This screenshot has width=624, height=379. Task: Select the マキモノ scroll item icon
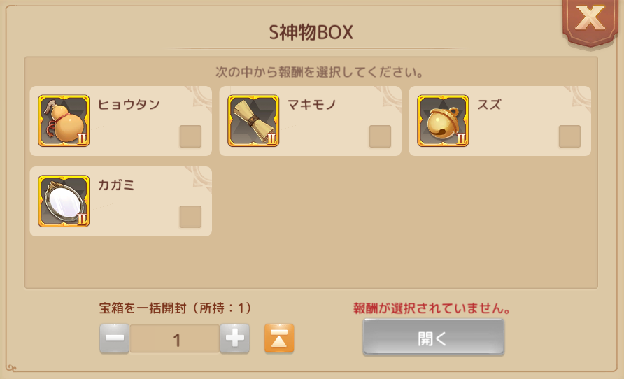pyautogui.click(x=253, y=121)
